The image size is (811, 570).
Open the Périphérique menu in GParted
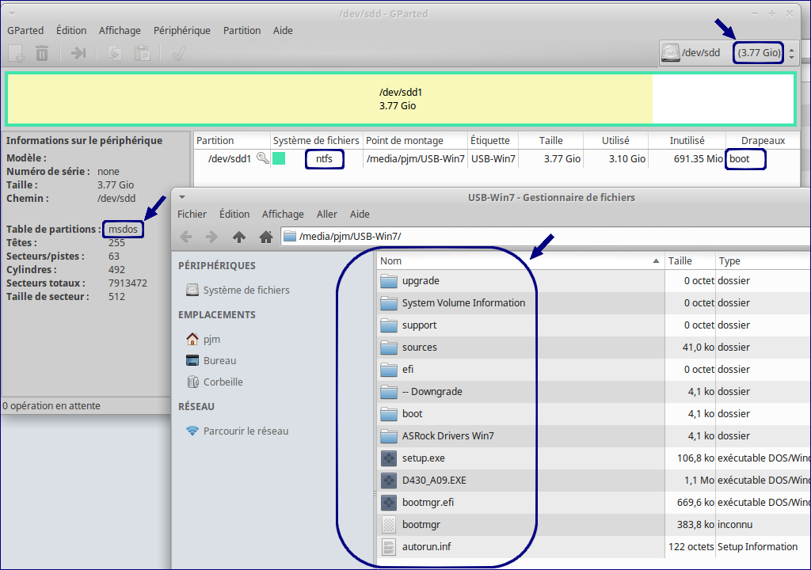pyautogui.click(x=182, y=30)
